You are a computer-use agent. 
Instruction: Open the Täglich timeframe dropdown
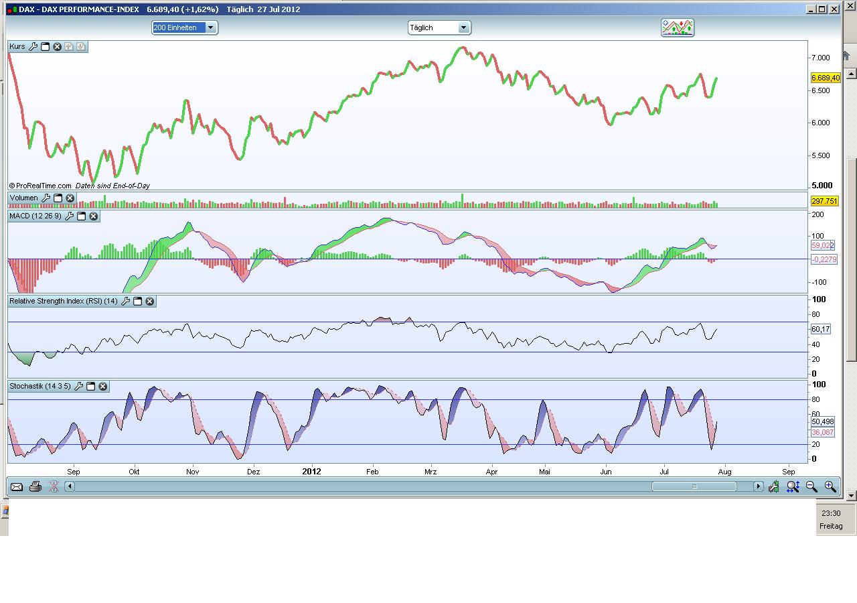tap(439, 27)
